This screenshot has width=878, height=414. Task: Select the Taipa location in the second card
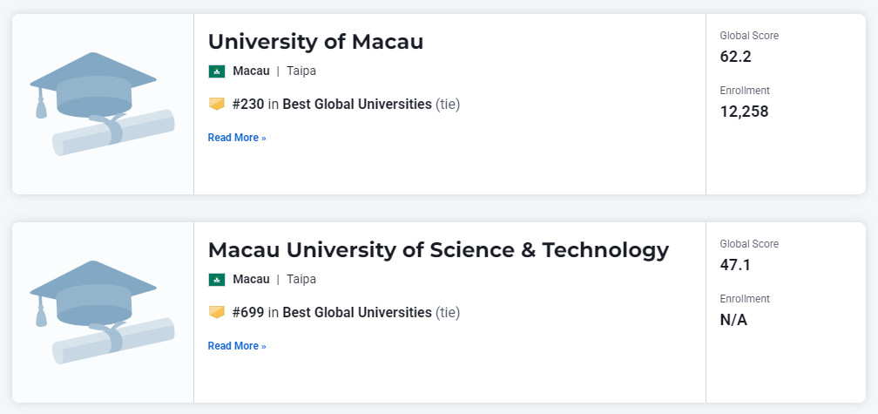click(301, 280)
